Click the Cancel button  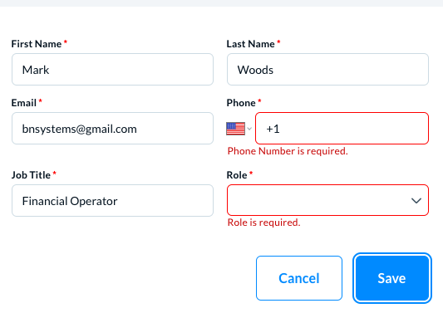[x=299, y=278]
